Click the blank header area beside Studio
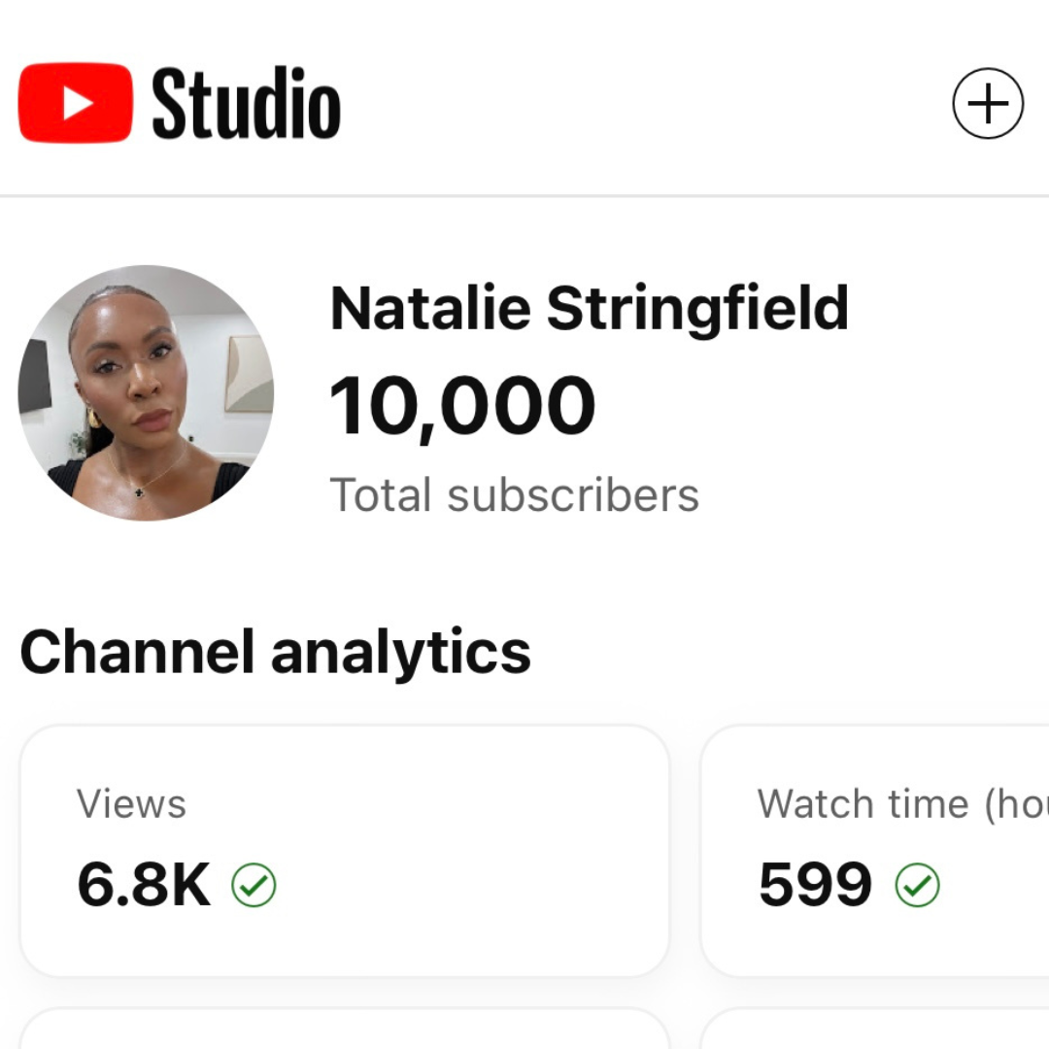This screenshot has width=1049, height=1049. (x=641, y=103)
